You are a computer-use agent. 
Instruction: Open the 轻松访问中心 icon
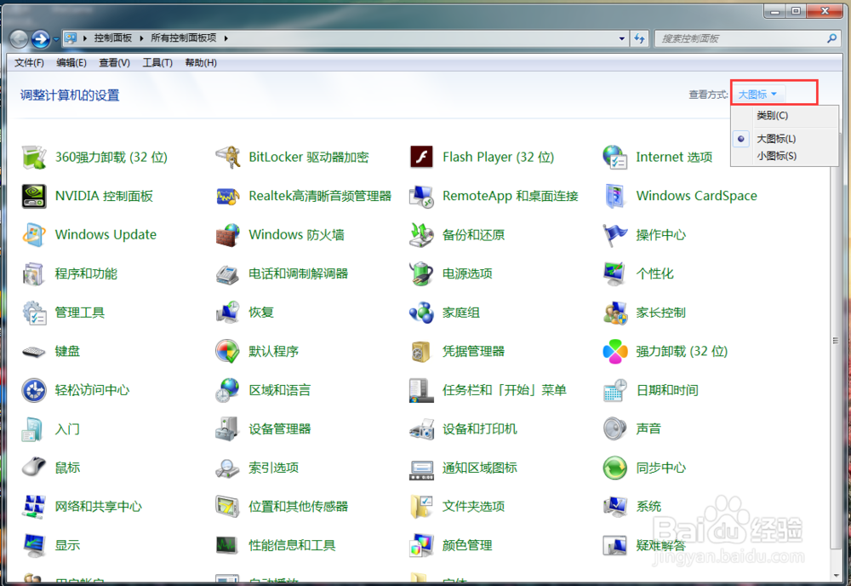[x=34, y=390]
